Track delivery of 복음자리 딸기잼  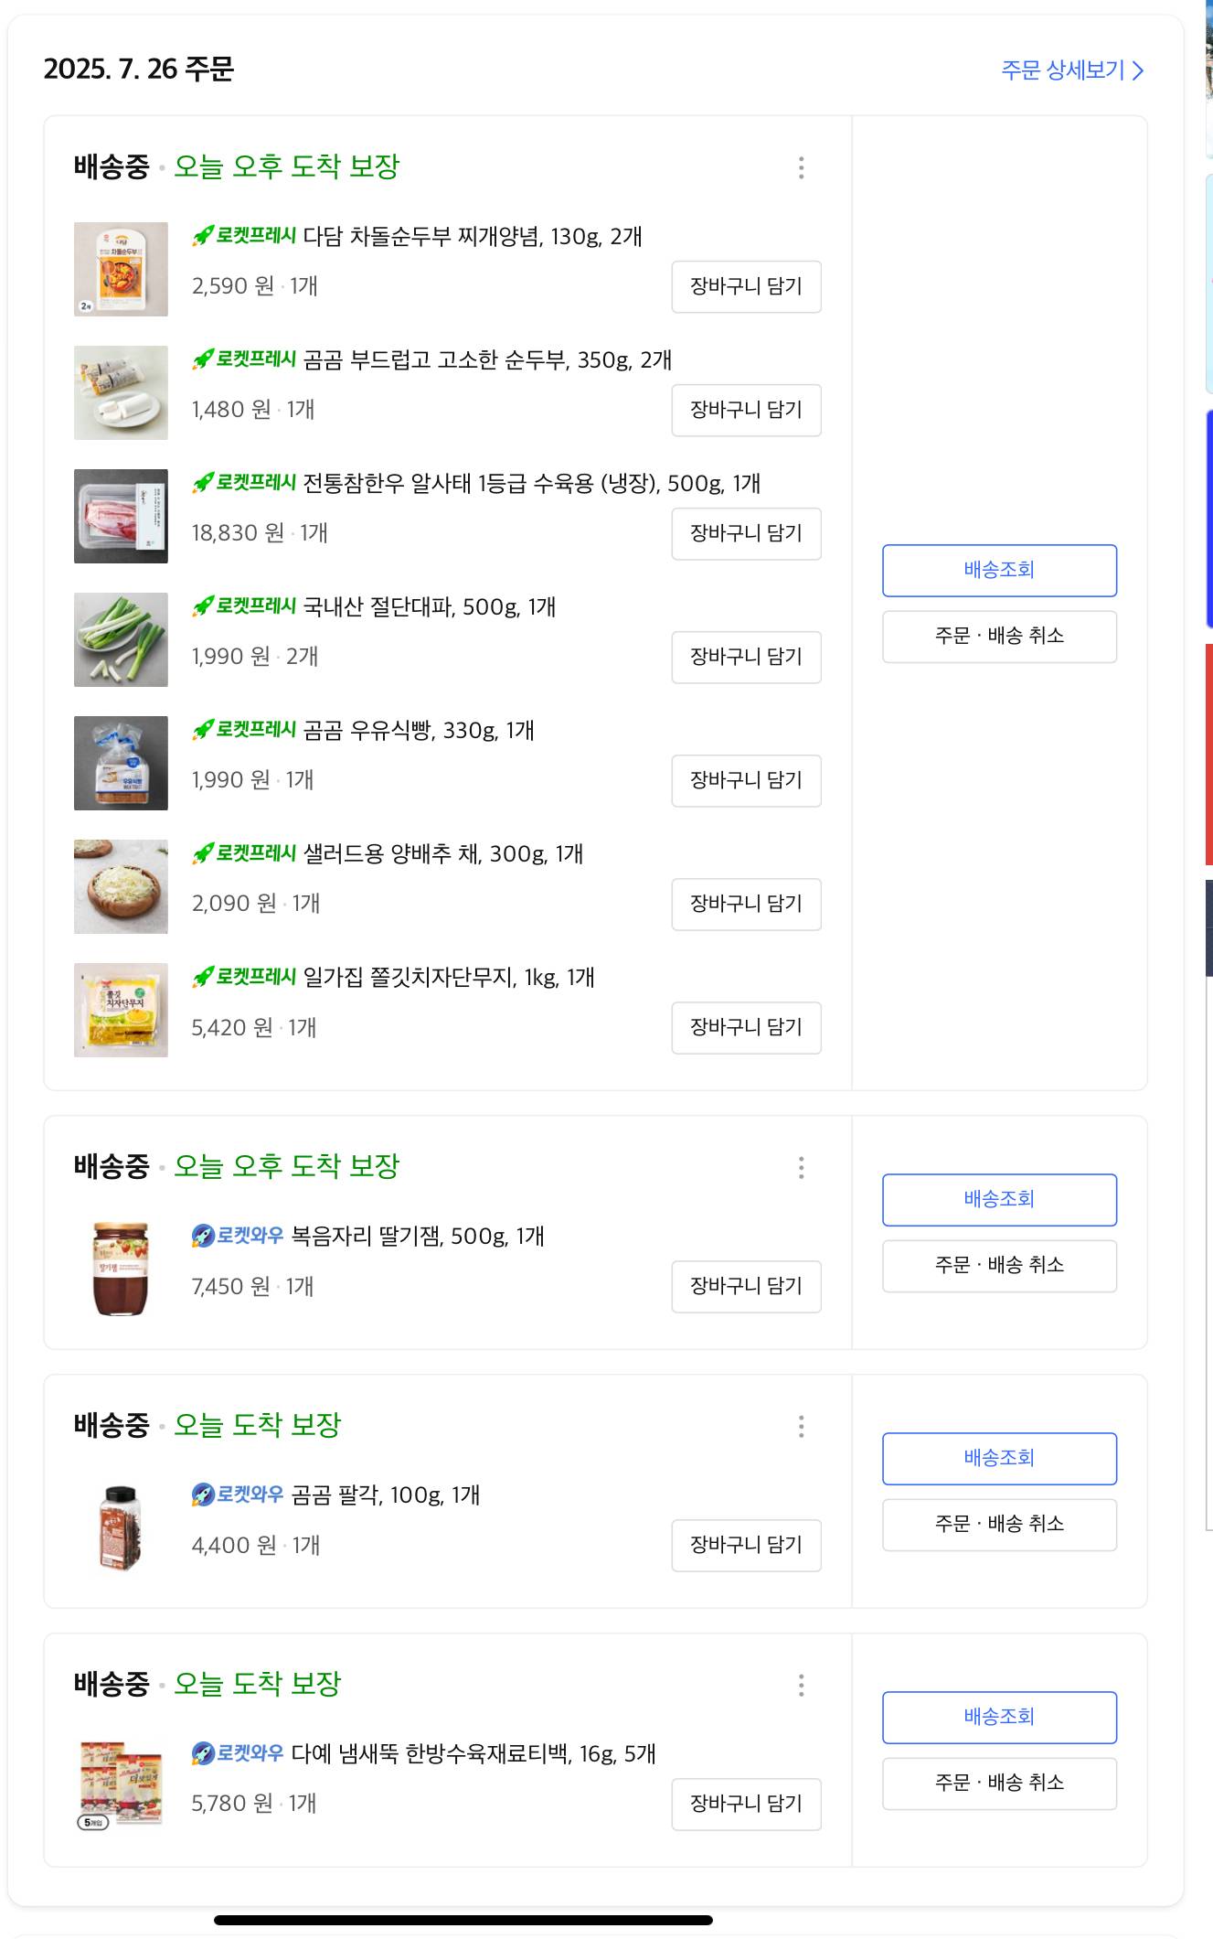pyautogui.click(x=999, y=1199)
